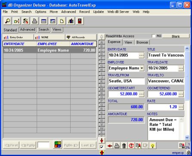Delete record with trash can icon
192x156 pixels.
(124, 146)
